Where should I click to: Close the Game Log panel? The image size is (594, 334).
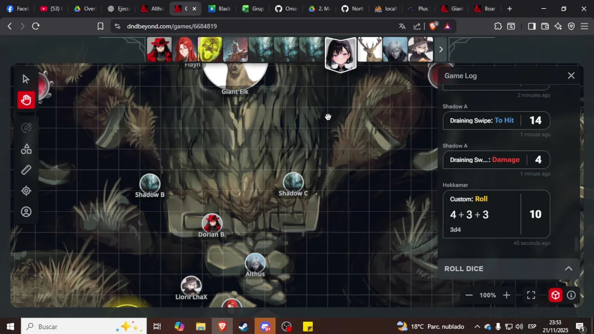571,76
